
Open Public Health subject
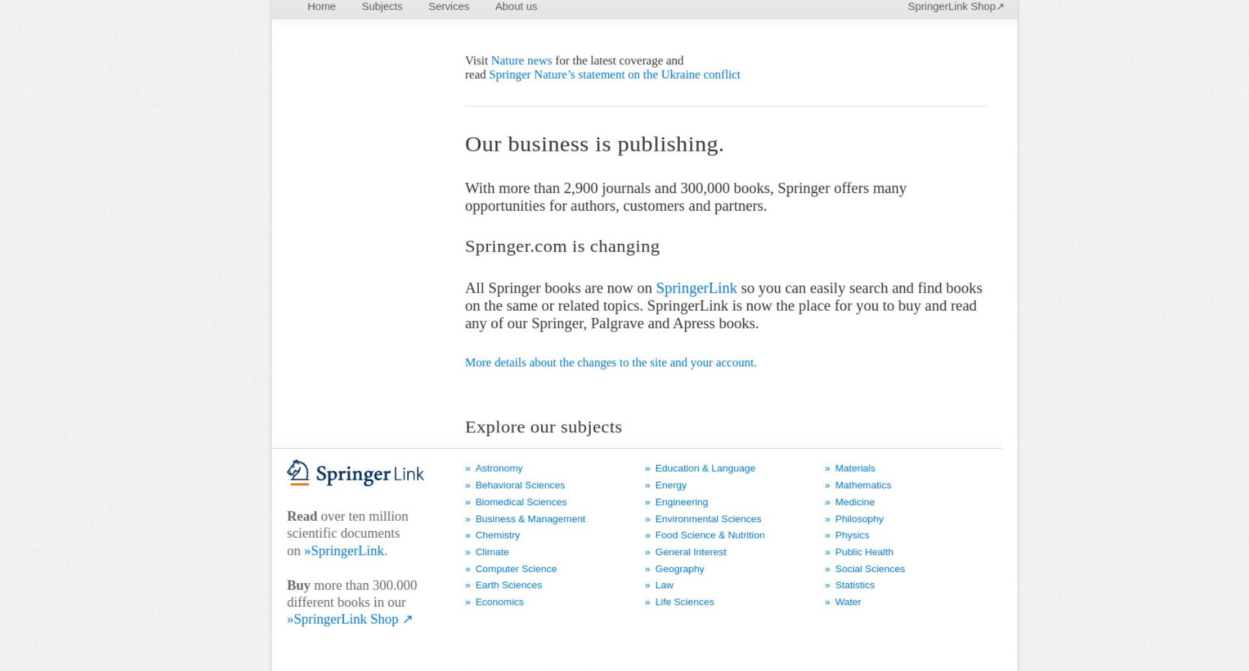click(x=864, y=552)
